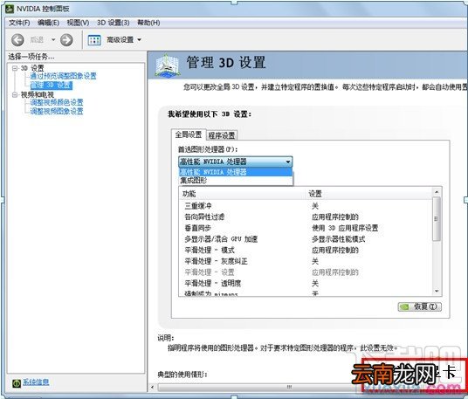Collapse the 3D 设置 tree node
Image resolution: width=468 pixels, height=399 pixels.
(x=15, y=68)
